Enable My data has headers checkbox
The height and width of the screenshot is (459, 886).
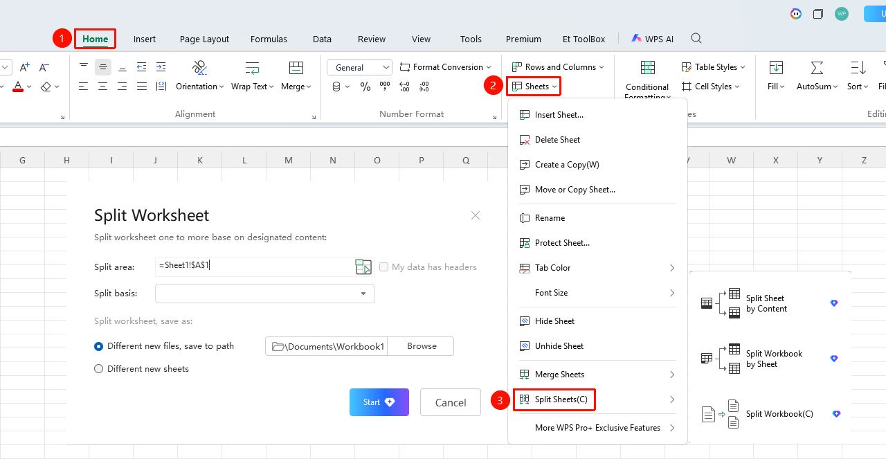(x=383, y=267)
